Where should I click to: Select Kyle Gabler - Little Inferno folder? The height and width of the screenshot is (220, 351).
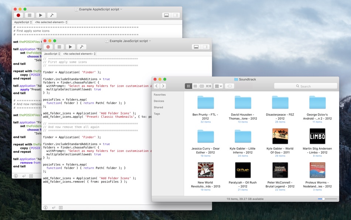click(x=243, y=137)
